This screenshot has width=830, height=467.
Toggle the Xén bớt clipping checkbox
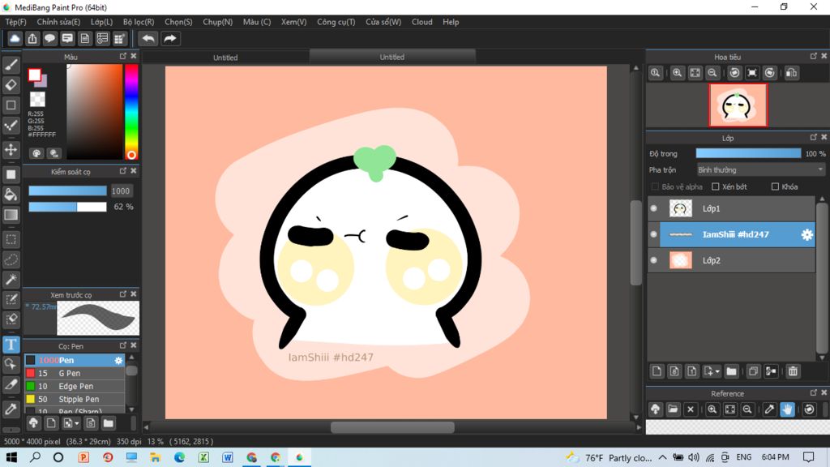716,186
